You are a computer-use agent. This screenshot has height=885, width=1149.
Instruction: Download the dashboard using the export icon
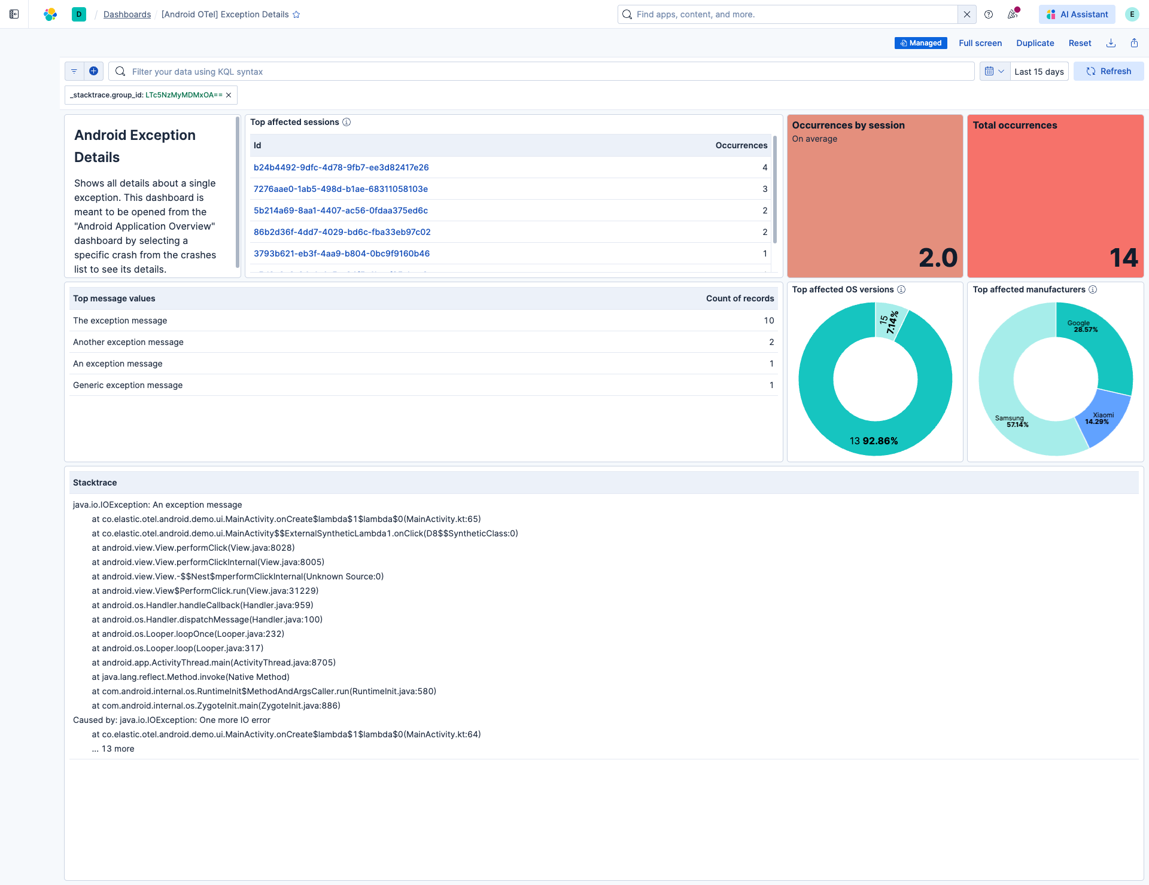(1111, 42)
